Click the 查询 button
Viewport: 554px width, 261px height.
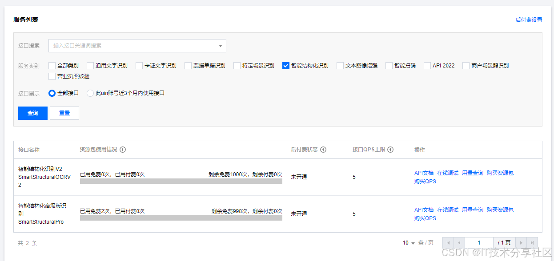(33, 113)
